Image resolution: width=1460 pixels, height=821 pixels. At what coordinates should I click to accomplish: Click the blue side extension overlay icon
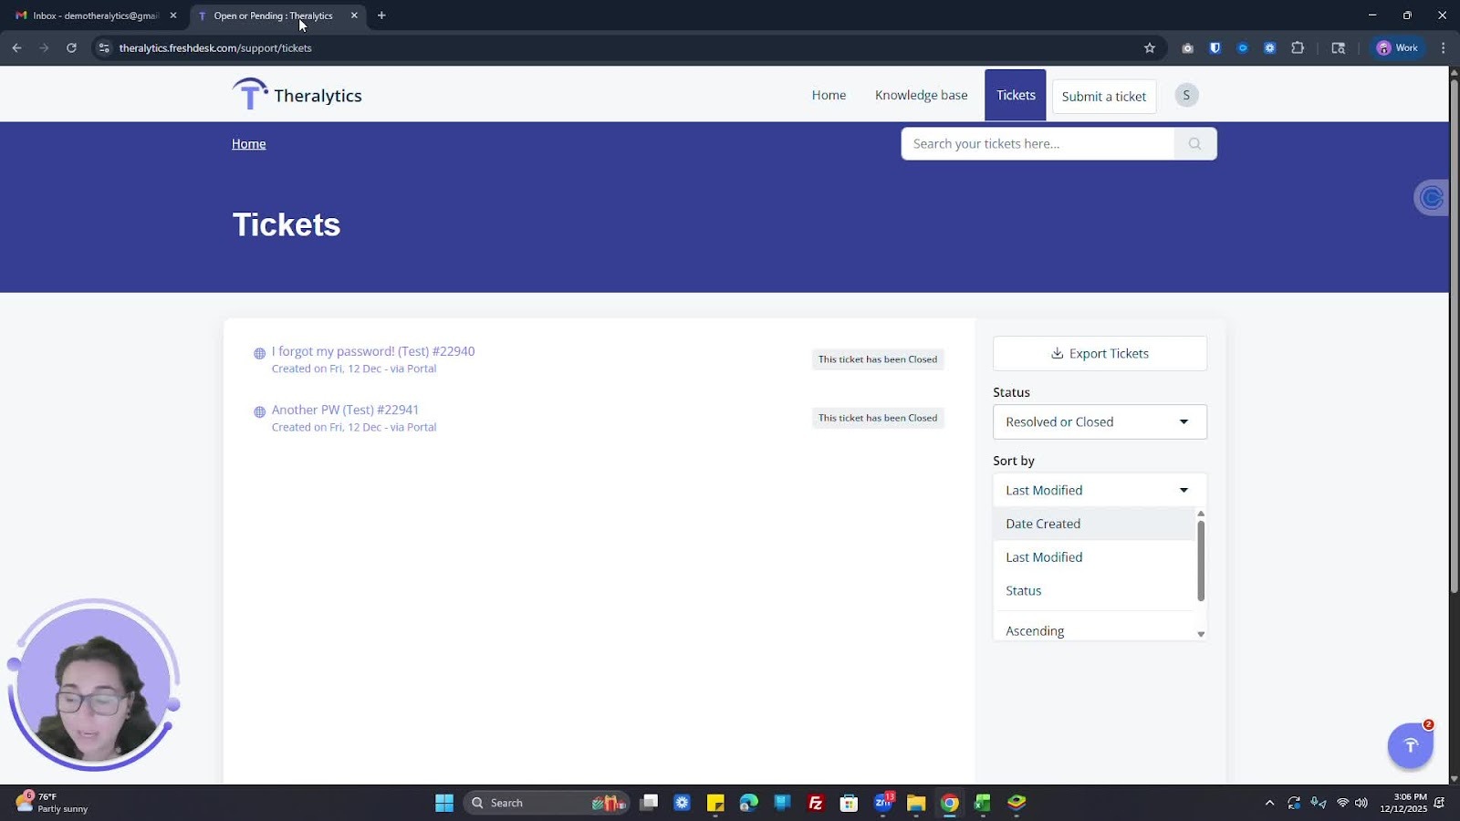click(1432, 197)
